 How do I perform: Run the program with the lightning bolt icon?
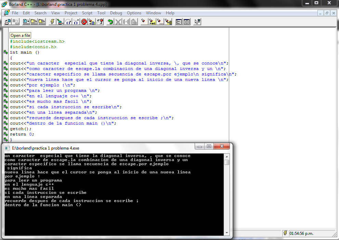tap(52, 22)
